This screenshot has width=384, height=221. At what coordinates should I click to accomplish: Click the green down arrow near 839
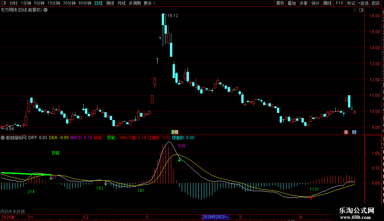[x=179, y=160]
